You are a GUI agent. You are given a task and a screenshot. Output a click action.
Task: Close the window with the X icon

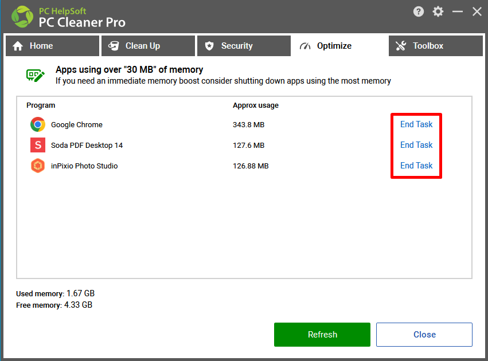477,12
